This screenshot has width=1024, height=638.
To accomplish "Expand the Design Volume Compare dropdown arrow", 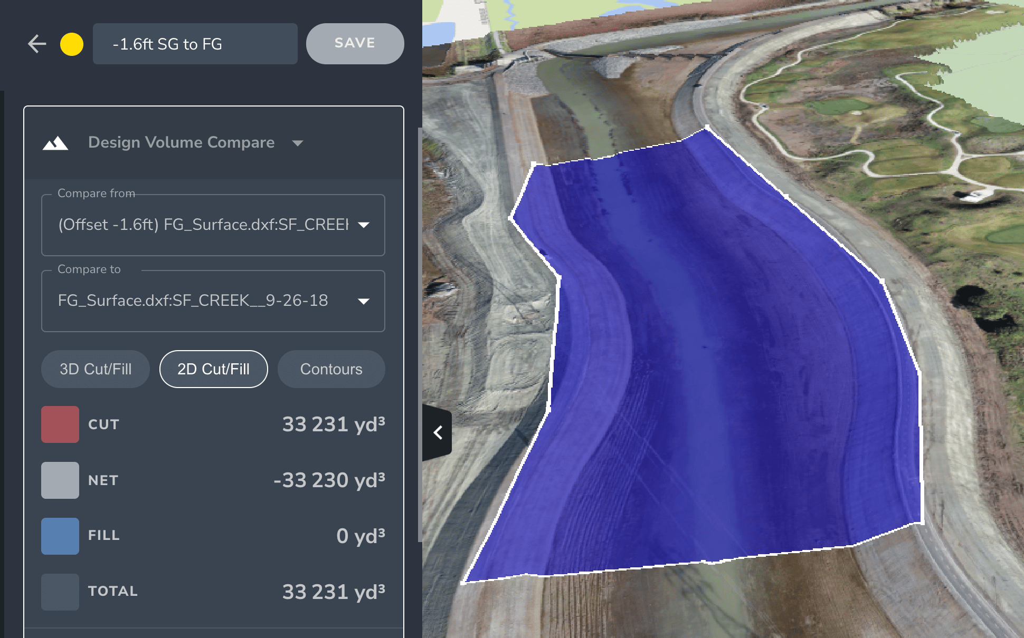I will point(298,143).
